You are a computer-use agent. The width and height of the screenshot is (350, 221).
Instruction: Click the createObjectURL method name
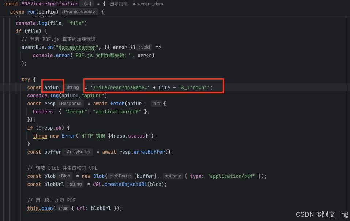pos(126,184)
